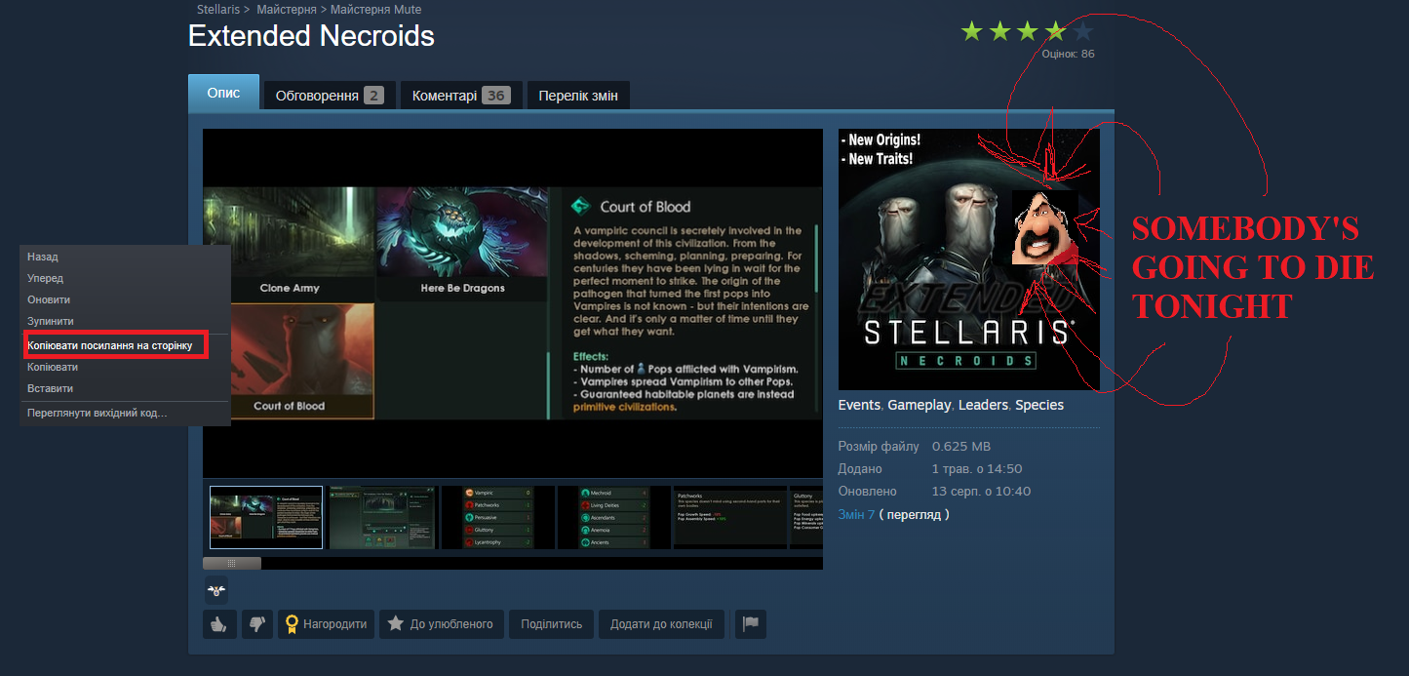The image size is (1409, 676).
Task: Click the thumbs-down rate button
Action: click(x=256, y=624)
